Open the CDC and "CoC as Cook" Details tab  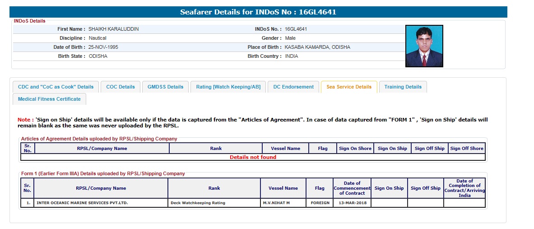pos(56,87)
